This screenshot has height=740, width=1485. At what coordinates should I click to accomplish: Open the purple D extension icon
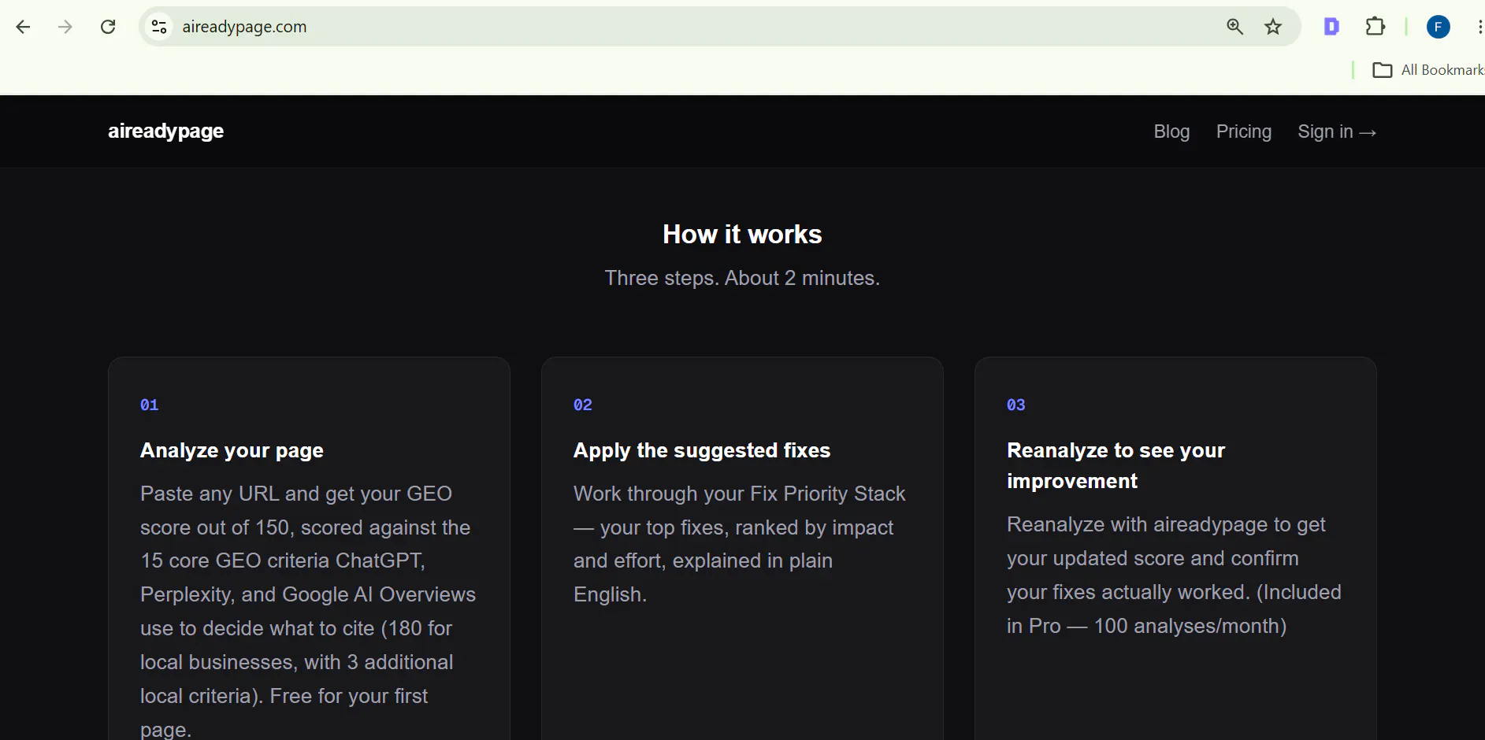[x=1331, y=27]
